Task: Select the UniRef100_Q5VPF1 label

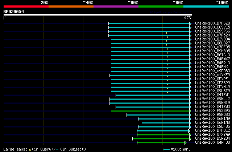Action: pos(212,79)
